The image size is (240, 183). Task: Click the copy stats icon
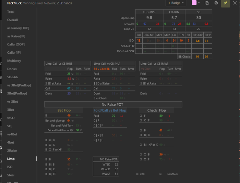[x=207, y=3]
